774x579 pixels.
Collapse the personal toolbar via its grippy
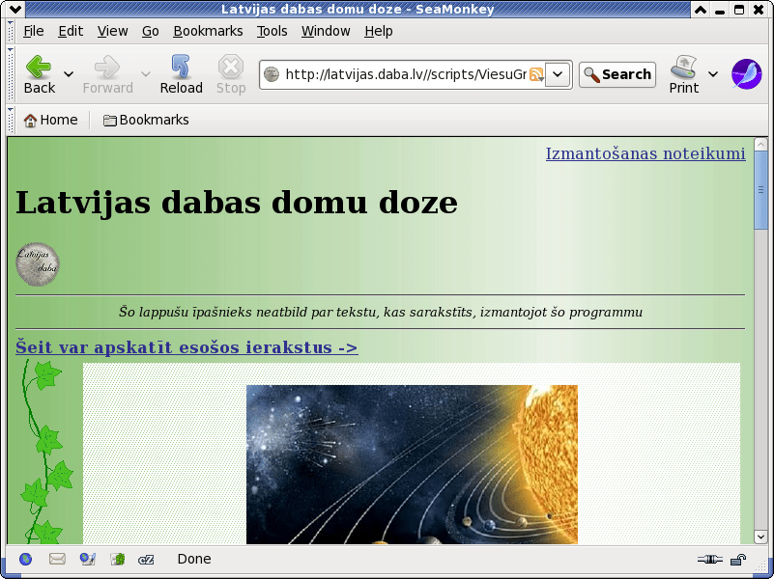(11, 120)
